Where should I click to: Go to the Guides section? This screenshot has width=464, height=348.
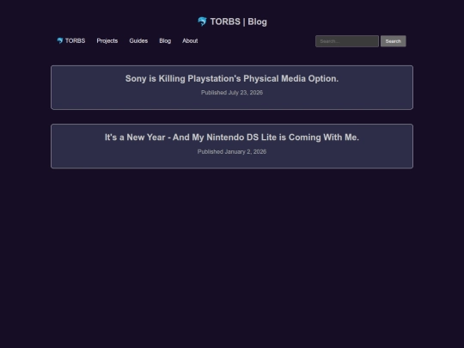[x=138, y=41]
